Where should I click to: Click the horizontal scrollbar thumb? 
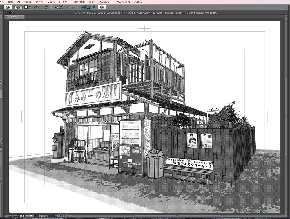(177, 216)
